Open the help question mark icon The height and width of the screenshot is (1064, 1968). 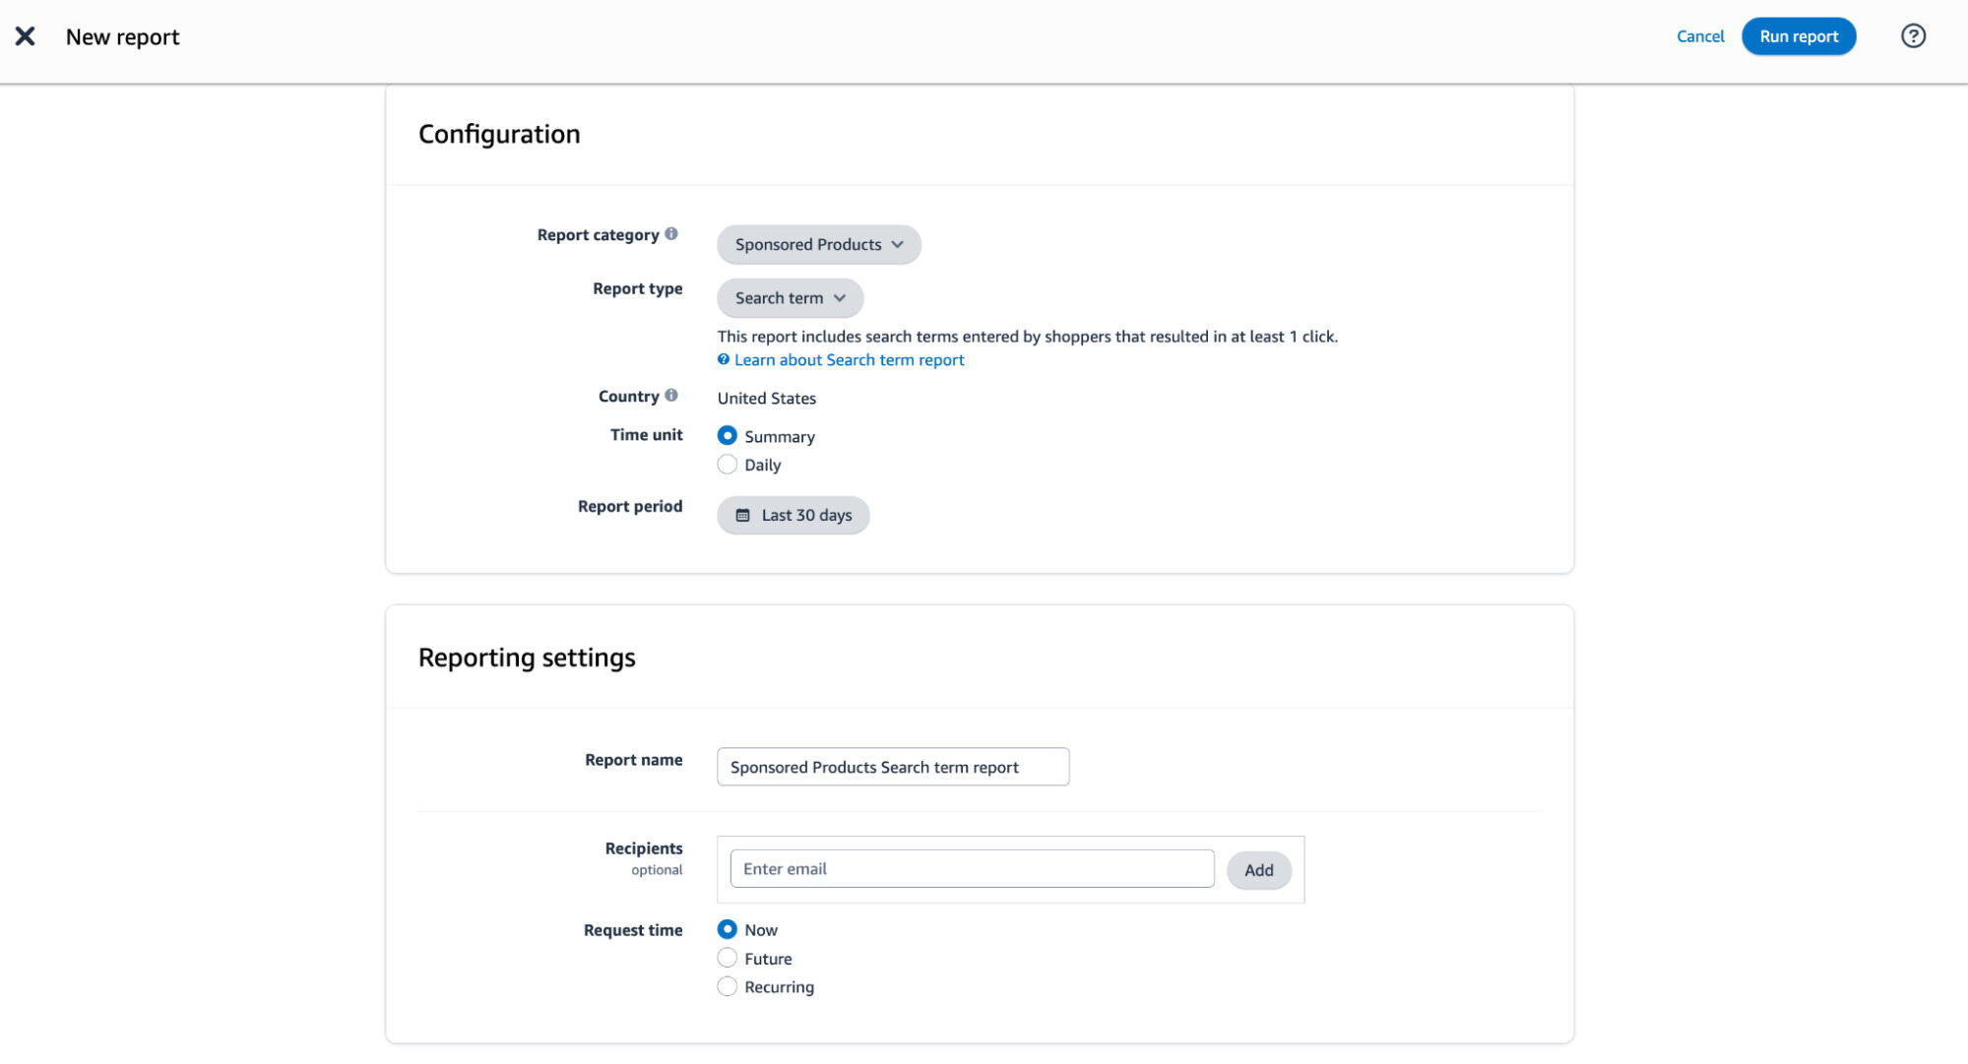click(1912, 36)
